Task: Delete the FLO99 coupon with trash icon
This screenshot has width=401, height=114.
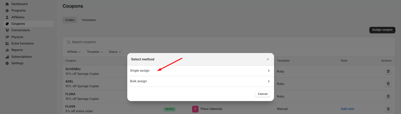Action: (x=388, y=109)
